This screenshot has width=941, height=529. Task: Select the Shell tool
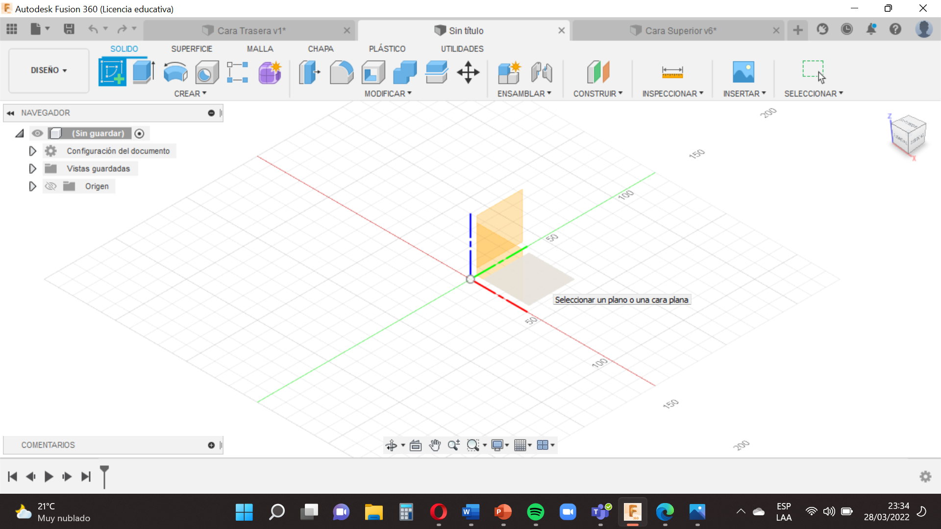pos(373,72)
